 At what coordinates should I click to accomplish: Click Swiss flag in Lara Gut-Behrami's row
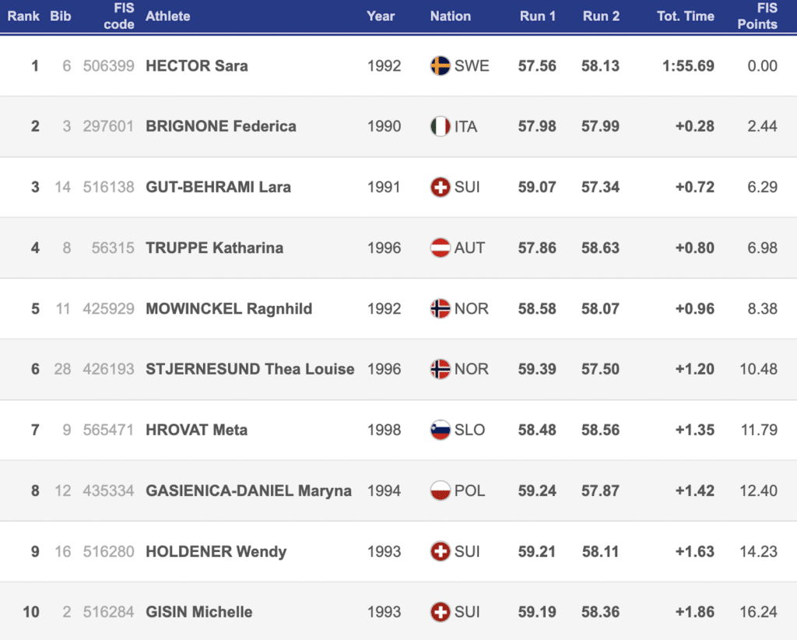pos(441,187)
